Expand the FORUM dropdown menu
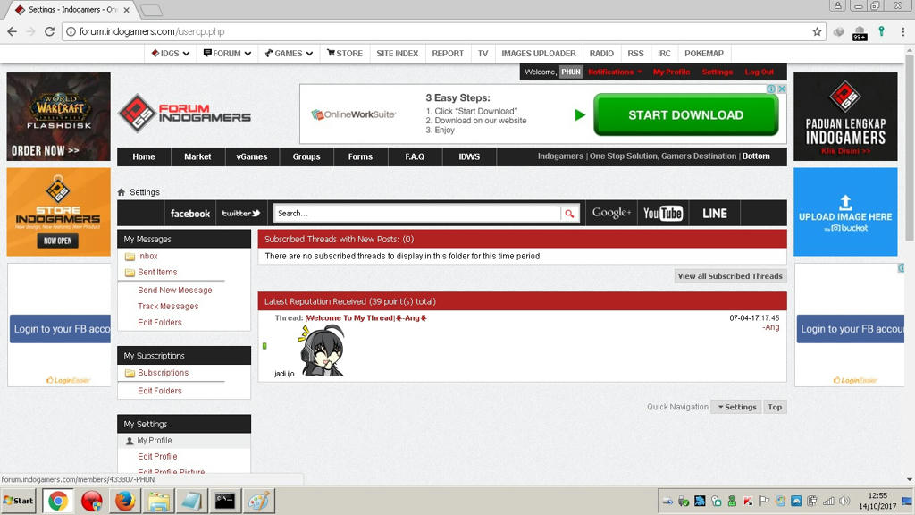The width and height of the screenshot is (915, 515). point(227,53)
